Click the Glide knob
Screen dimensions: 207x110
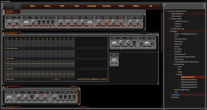click(x=33, y=22)
